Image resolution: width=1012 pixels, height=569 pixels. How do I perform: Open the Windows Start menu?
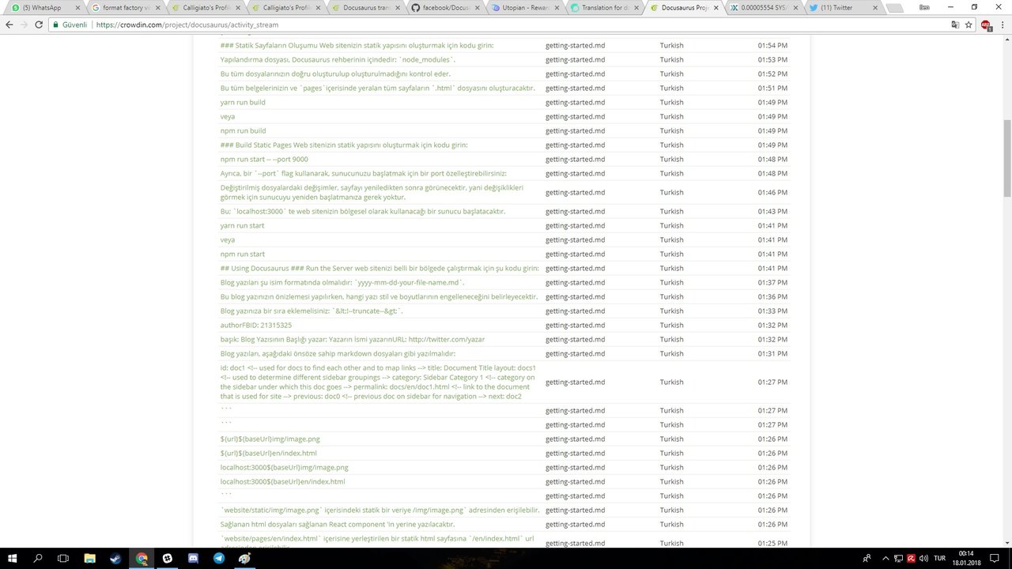click(x=13, y=558)
